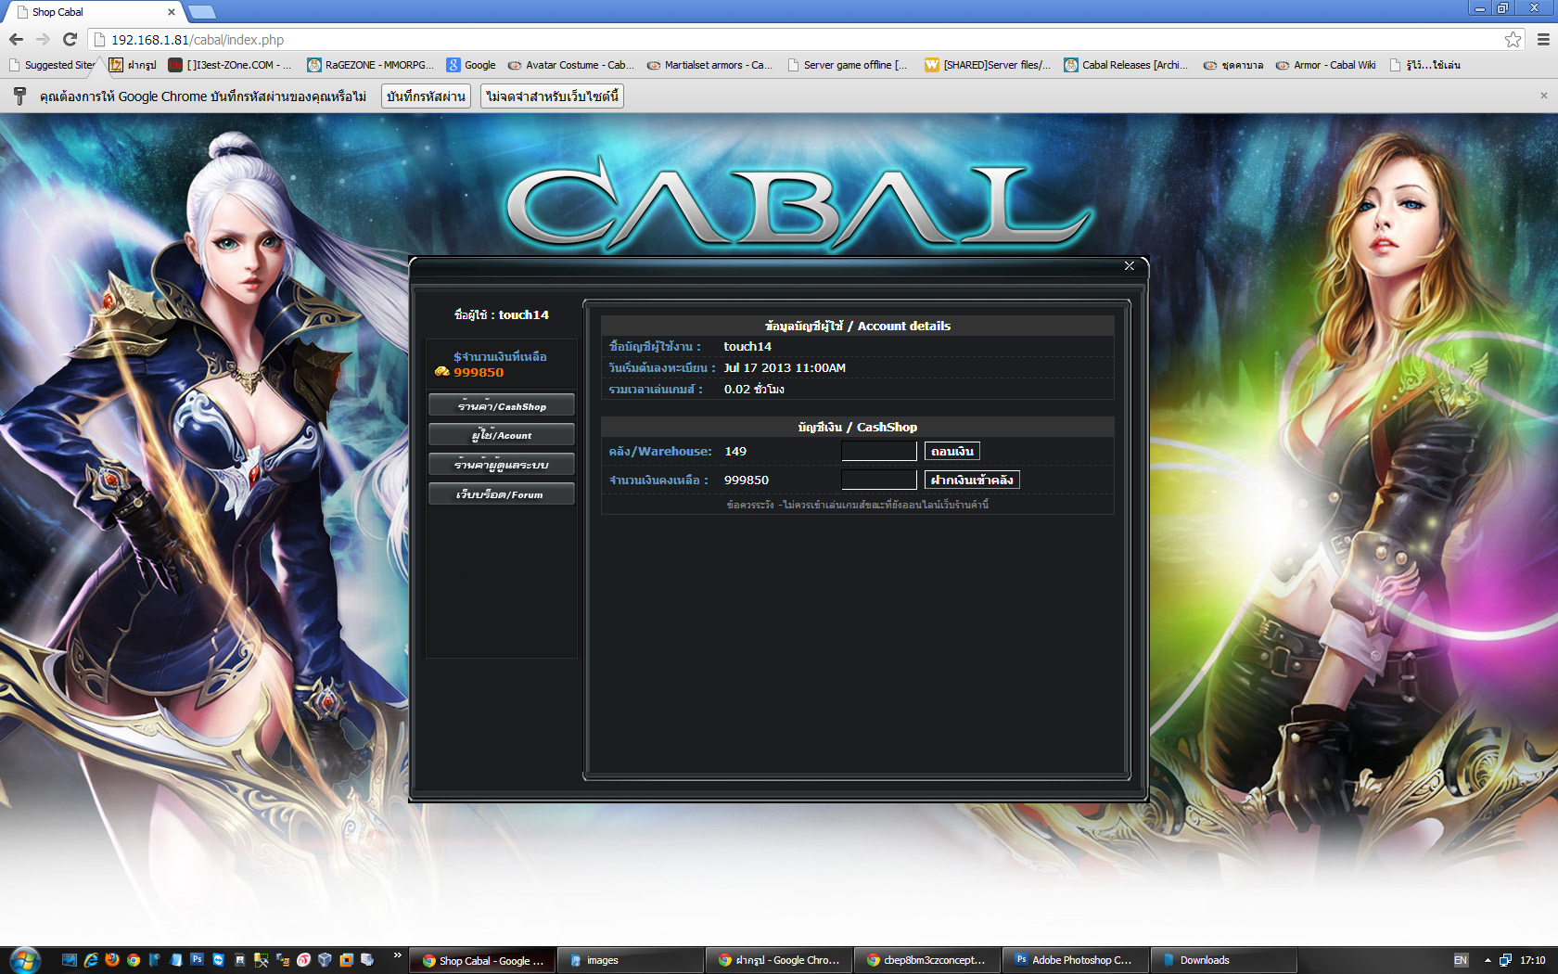The height and width of the screenshot is (974, 1558).
Task: Open the taskbar clock showing 17:10
Action: click(1533, 960)
